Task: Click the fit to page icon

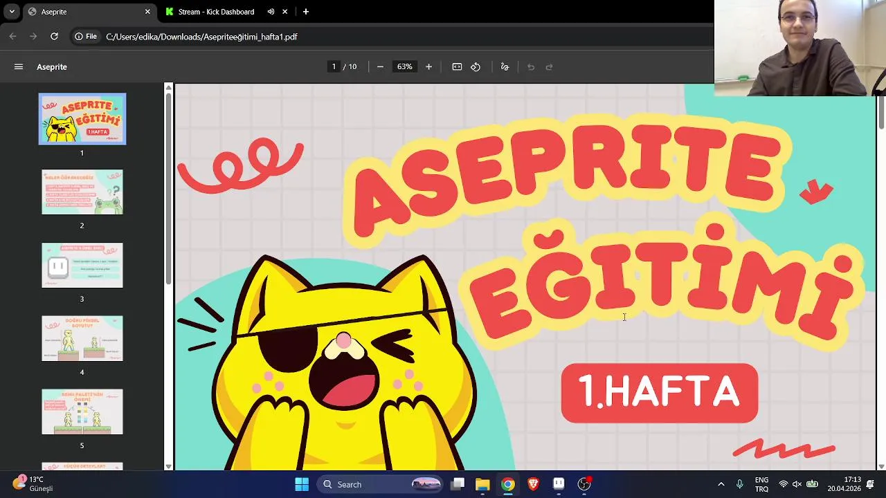Action: click(x=457, y=67)
